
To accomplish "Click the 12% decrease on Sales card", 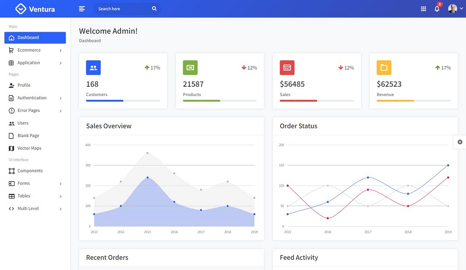I will (346, 68).
